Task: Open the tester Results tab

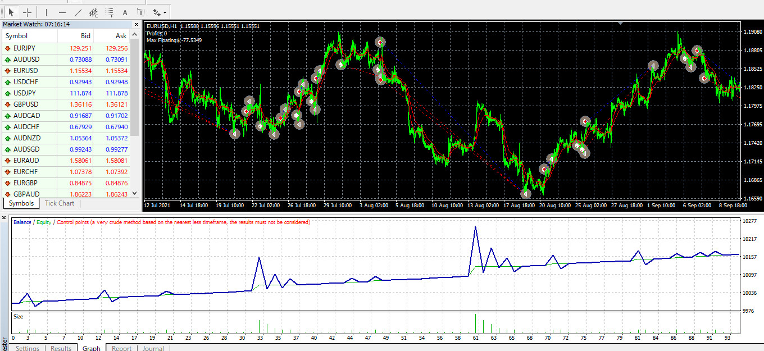Action: tap(61, 348)
